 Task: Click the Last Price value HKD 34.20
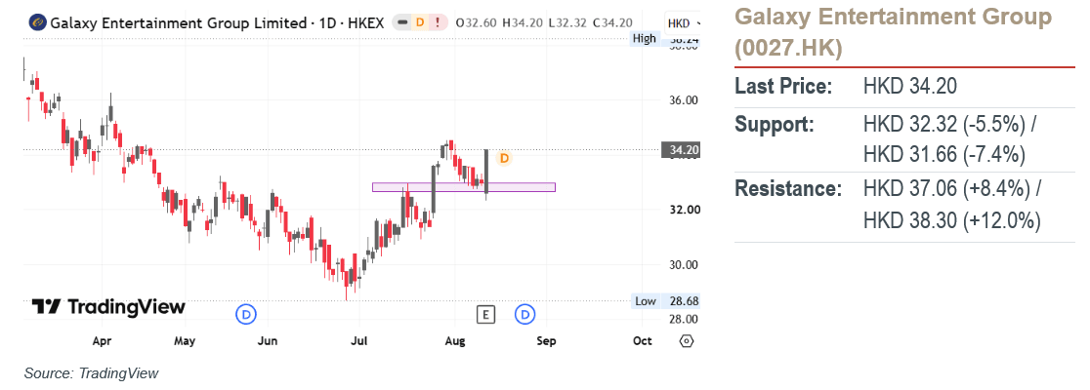pyautogui.click(x=910, y=87)
